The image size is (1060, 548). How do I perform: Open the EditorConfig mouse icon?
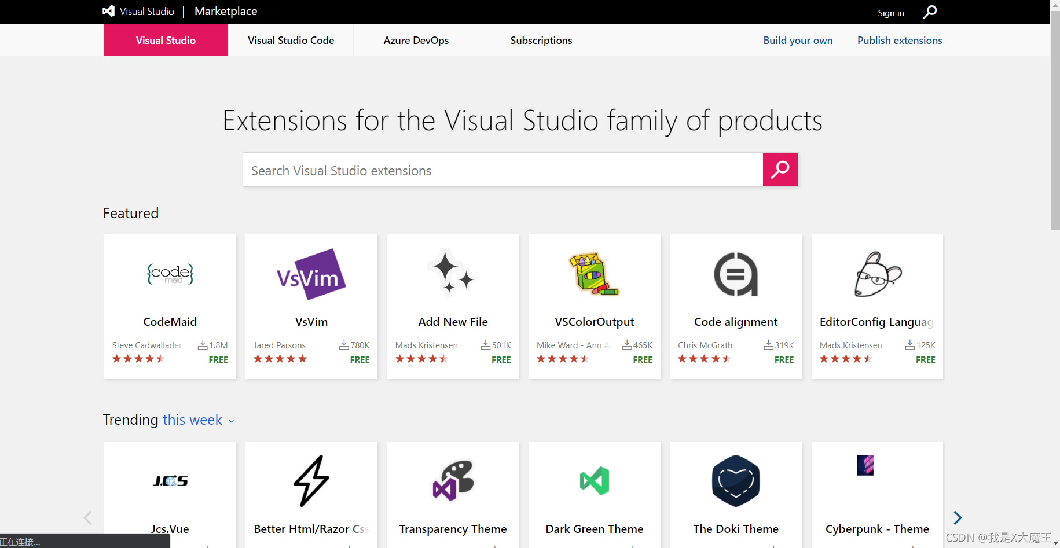point(878,274)
